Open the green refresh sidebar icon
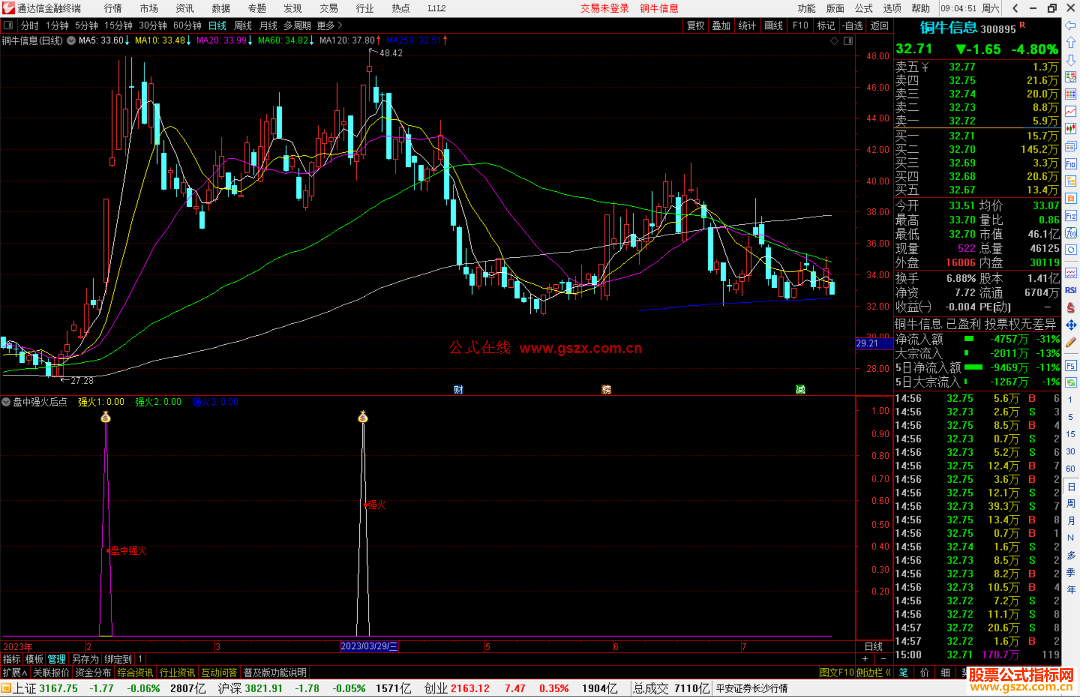This screenshot has width=1080, height=697. 1070,382
